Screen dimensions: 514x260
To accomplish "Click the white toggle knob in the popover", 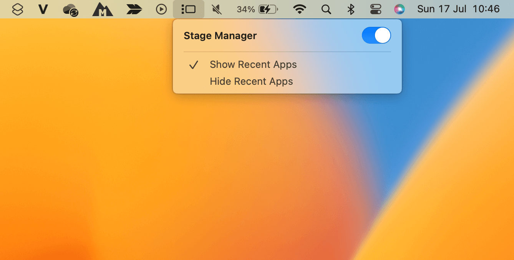I will click(x=383, y=35).
